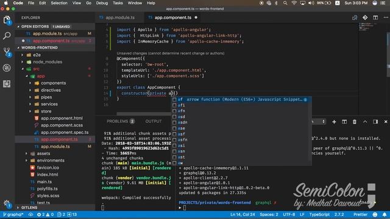
Task: Open the Debug menu
Action: [x=102, y=3]
